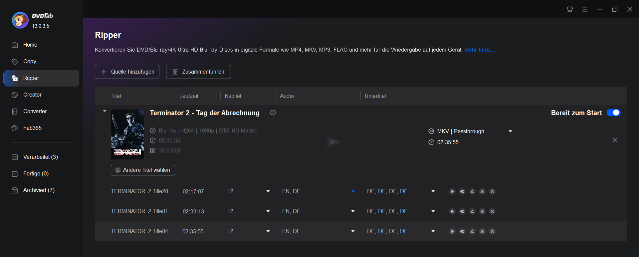Click the Terminator 2 - Tag der Abrechnung title
The height and width of the screenshot is (257, 639).
point(205,113)
